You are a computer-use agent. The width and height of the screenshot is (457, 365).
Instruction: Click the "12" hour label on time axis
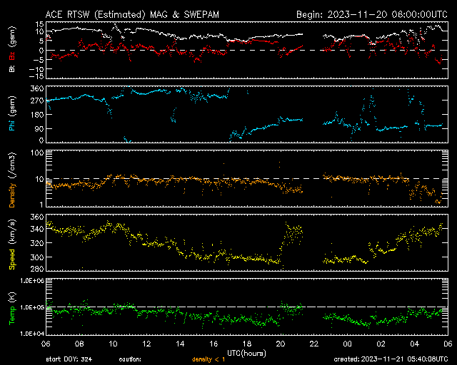click(x=146, y=344)
